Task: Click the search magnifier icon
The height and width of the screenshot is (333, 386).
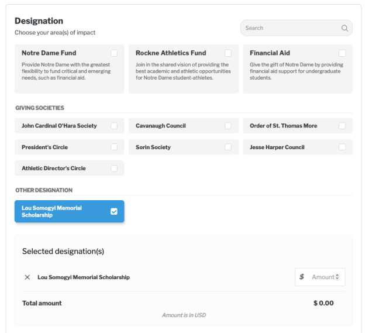Action: [344, 28]
